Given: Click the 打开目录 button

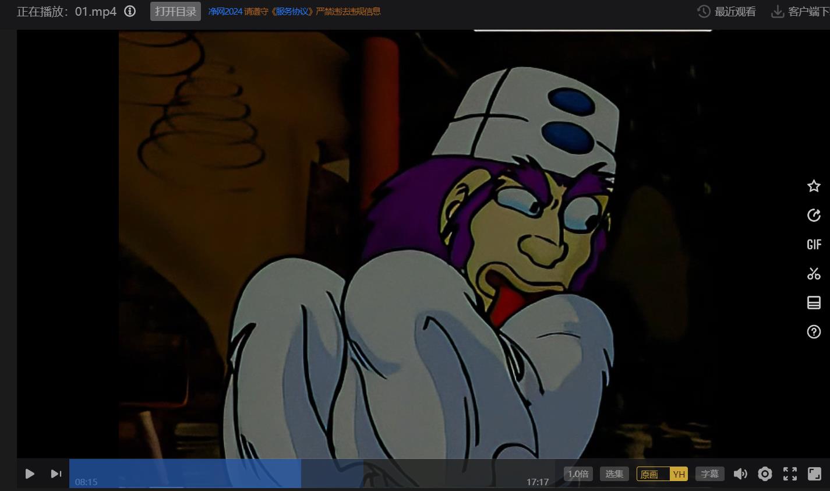Looking at the screenshot, I should [x=175, y=12].
